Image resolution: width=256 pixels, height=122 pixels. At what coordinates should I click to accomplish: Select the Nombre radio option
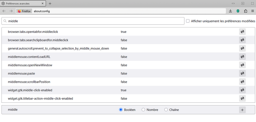(x=144, y=110)
